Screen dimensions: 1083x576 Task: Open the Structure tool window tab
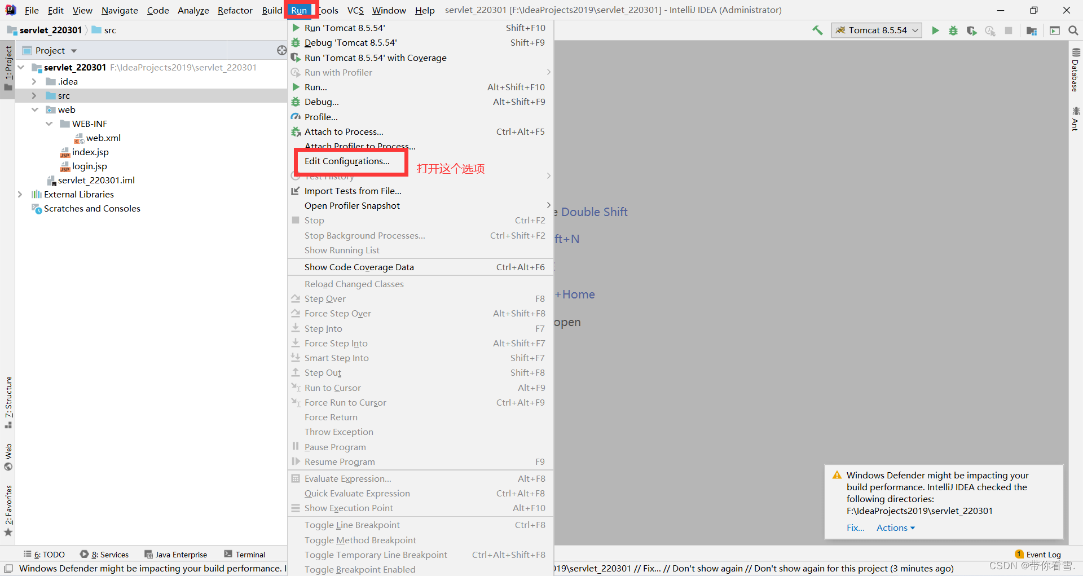tap(8, 402)
